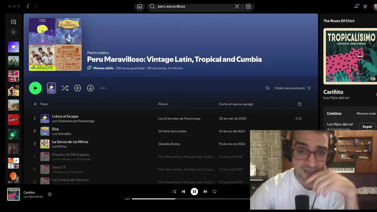Open friends activity icon

[x=365, y=6]
